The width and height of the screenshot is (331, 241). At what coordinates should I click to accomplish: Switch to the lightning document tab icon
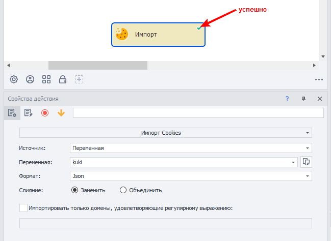(28, 113)
